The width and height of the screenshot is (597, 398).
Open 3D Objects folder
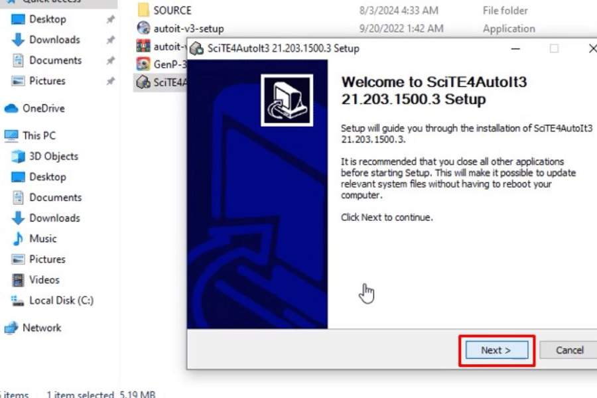tap(53, 156)
